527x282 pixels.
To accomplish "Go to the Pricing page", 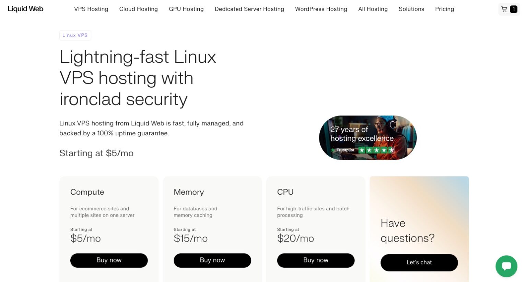I will 444,9.
